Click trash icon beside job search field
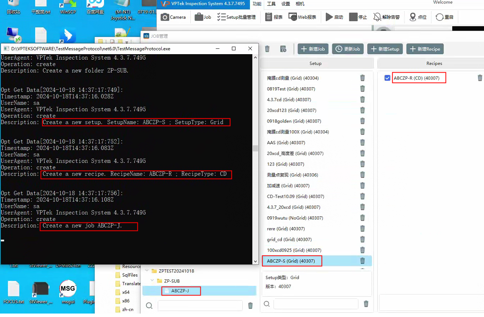Viewport: 484px width, 317px height. 251,306
